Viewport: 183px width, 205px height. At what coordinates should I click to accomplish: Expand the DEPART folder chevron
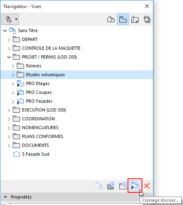pyautogui.click(x=9, y=40)
